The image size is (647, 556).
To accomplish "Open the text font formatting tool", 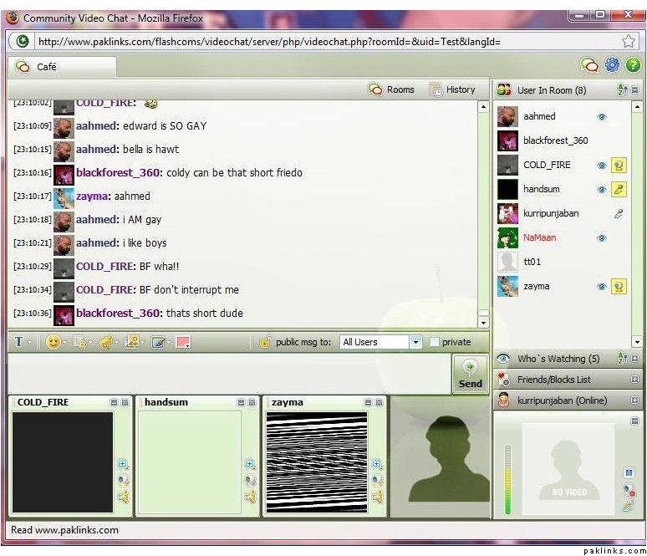I will [x=19, y=342].
